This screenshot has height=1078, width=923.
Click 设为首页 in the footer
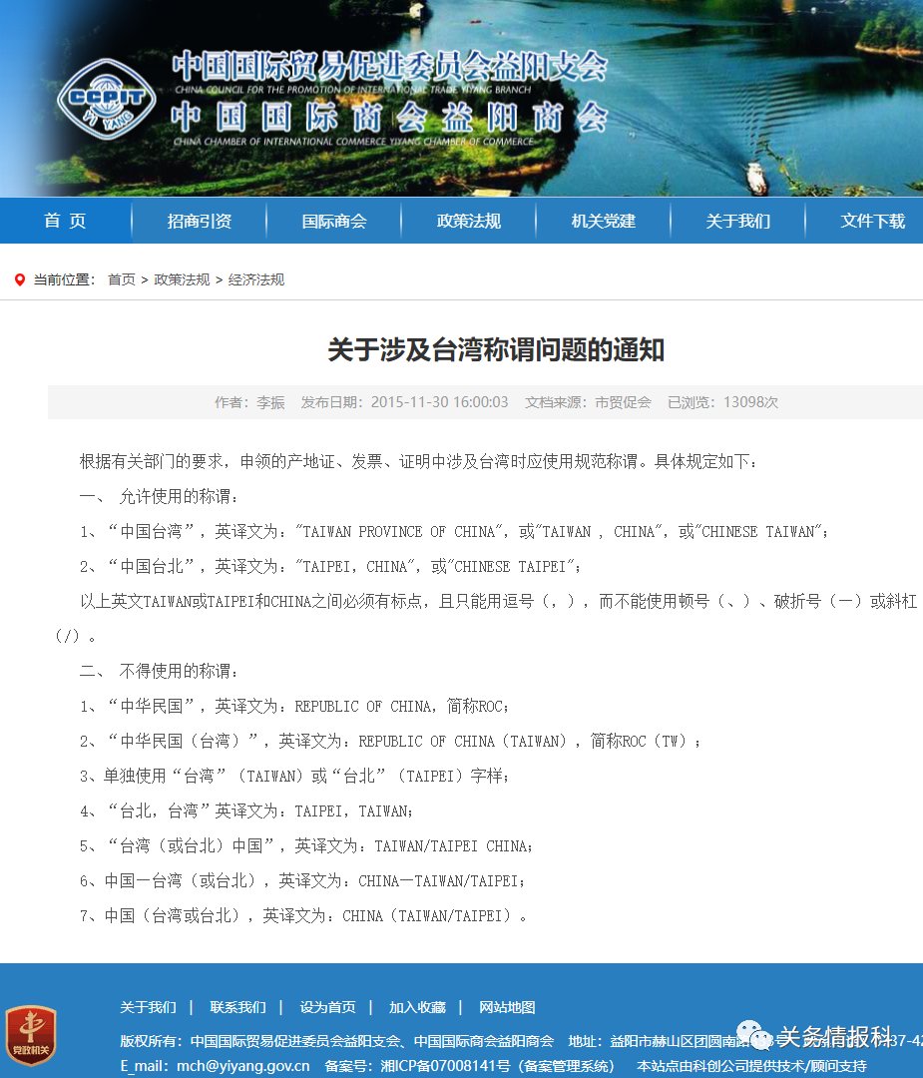(x=327, y=1008)
